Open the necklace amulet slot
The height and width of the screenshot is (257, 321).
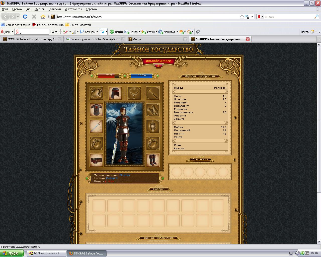[x=134, y=93]
